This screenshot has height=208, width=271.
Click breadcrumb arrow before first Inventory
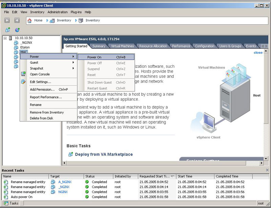[x=47, y=20]
